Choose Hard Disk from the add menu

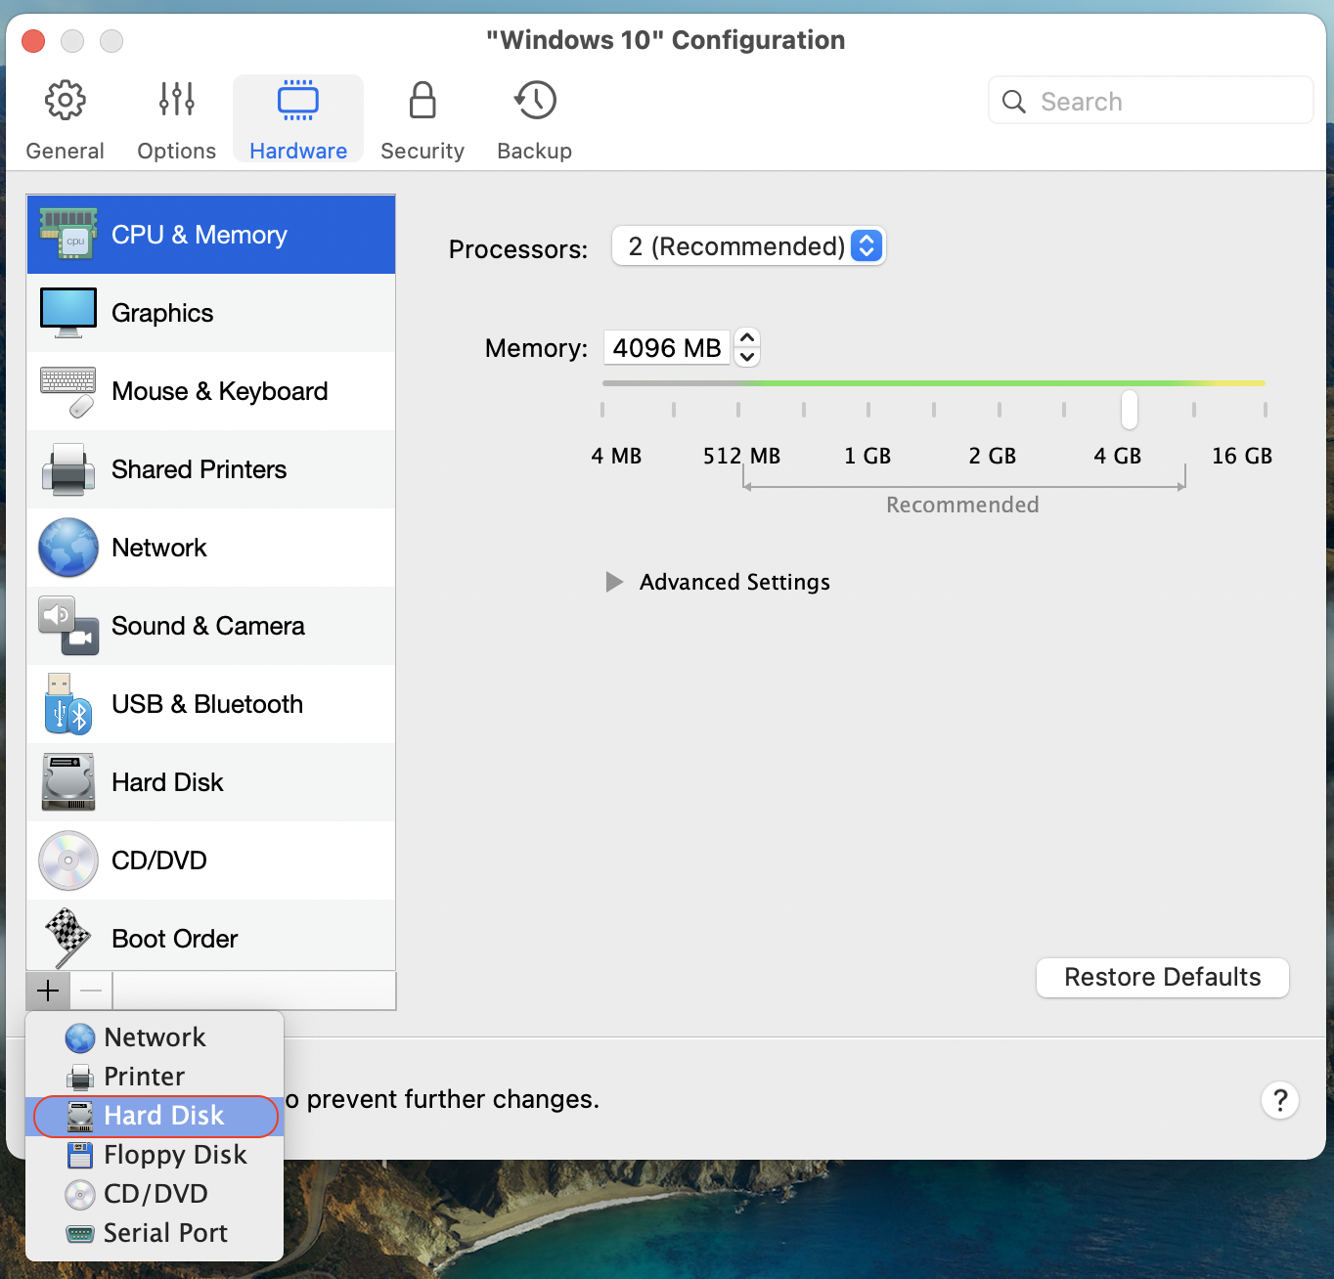click(156, 1116)
